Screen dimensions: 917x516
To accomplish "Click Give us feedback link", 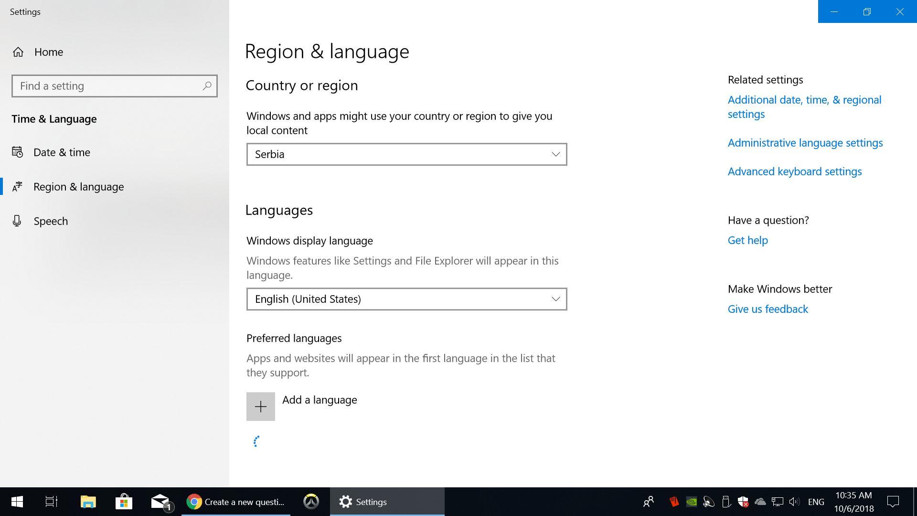I will click(767, 309).
